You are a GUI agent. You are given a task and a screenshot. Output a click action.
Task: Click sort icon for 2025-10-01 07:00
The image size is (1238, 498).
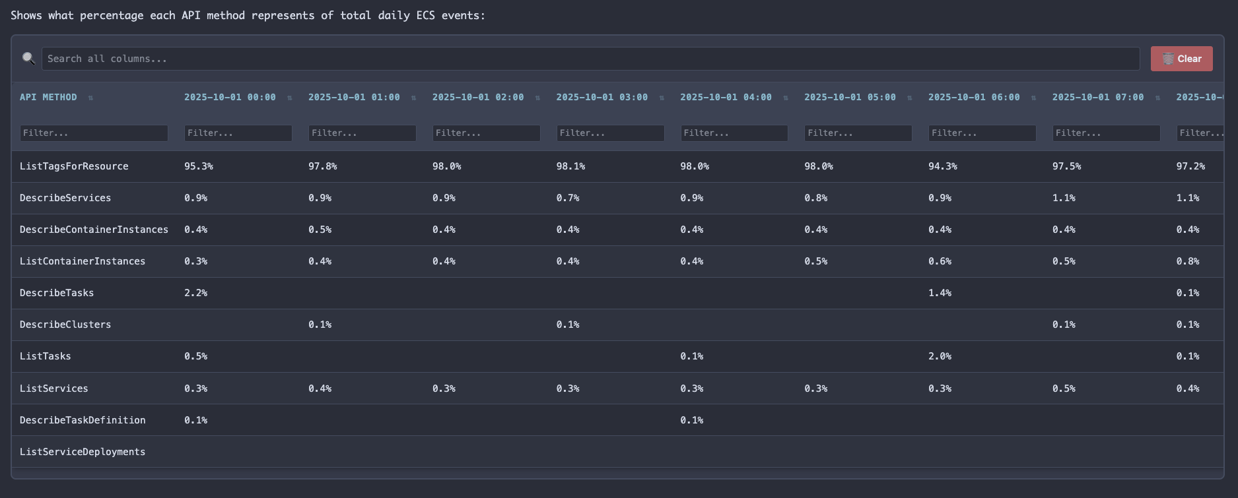point(1157,98)
